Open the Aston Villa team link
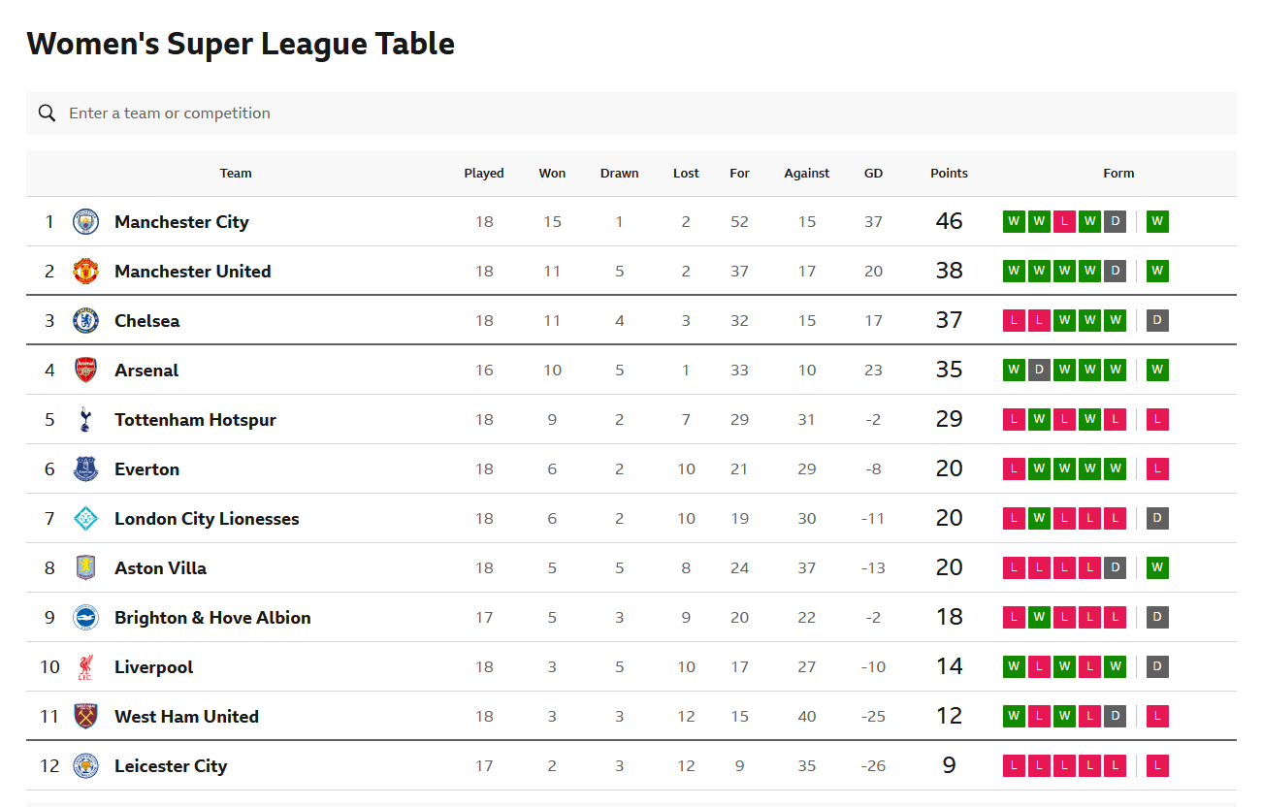 [x=160, y=568]
